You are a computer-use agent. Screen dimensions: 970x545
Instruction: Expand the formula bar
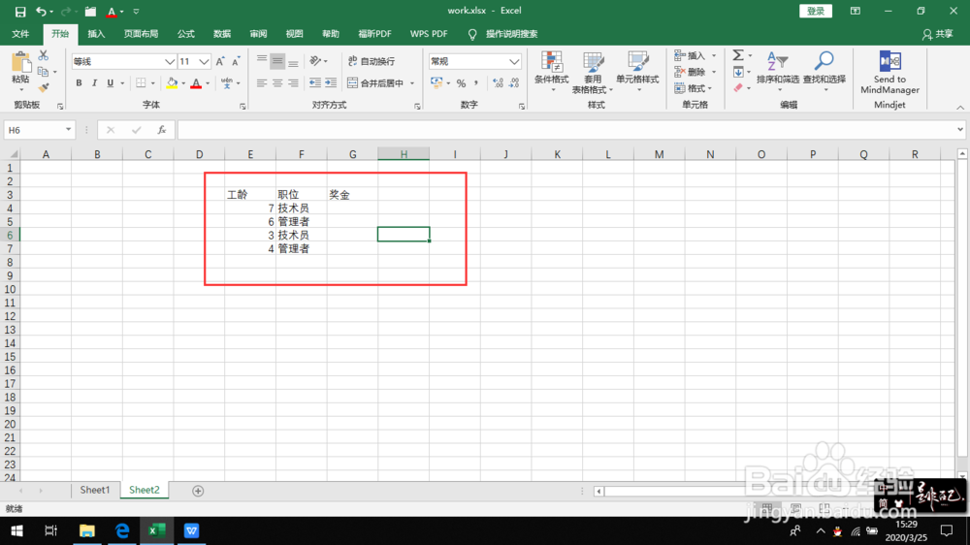coord(959,130)
